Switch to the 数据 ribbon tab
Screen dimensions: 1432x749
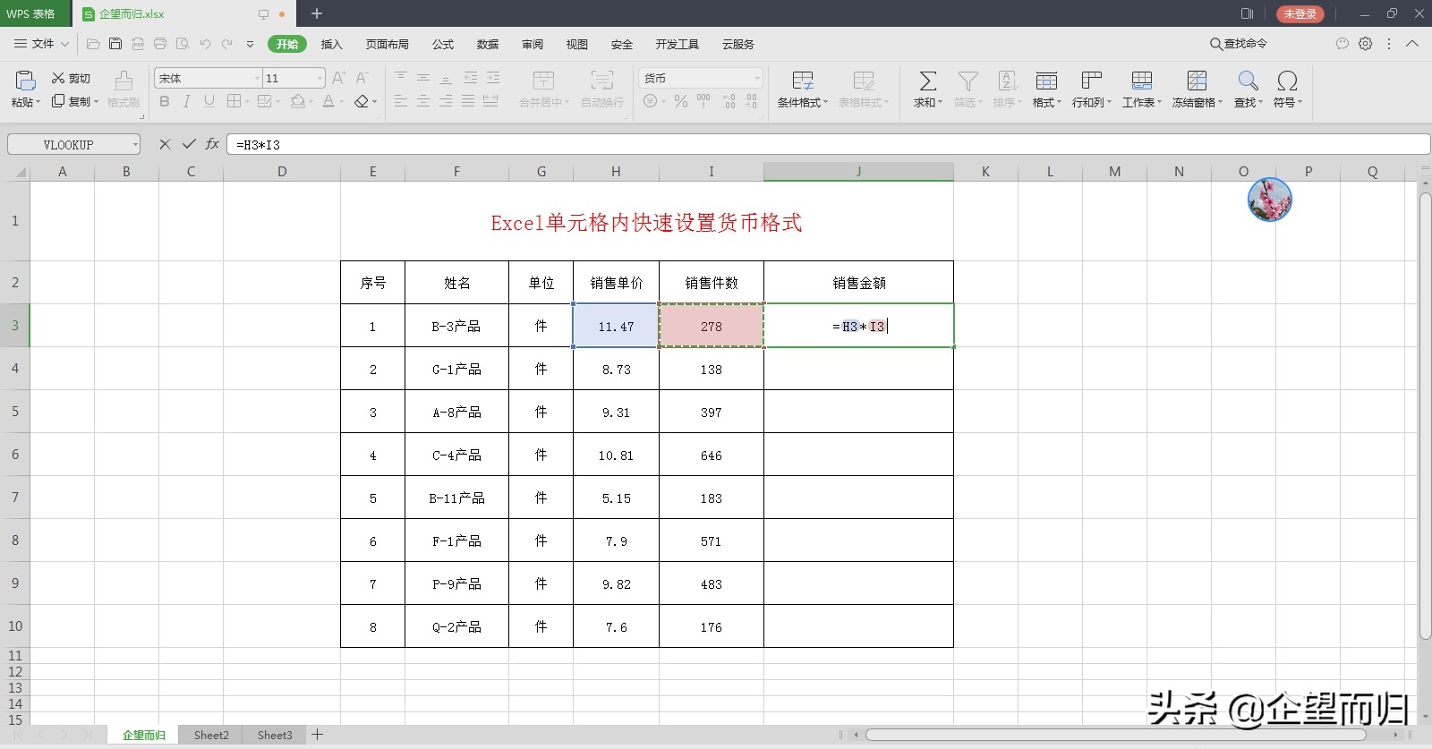point(488,44)
